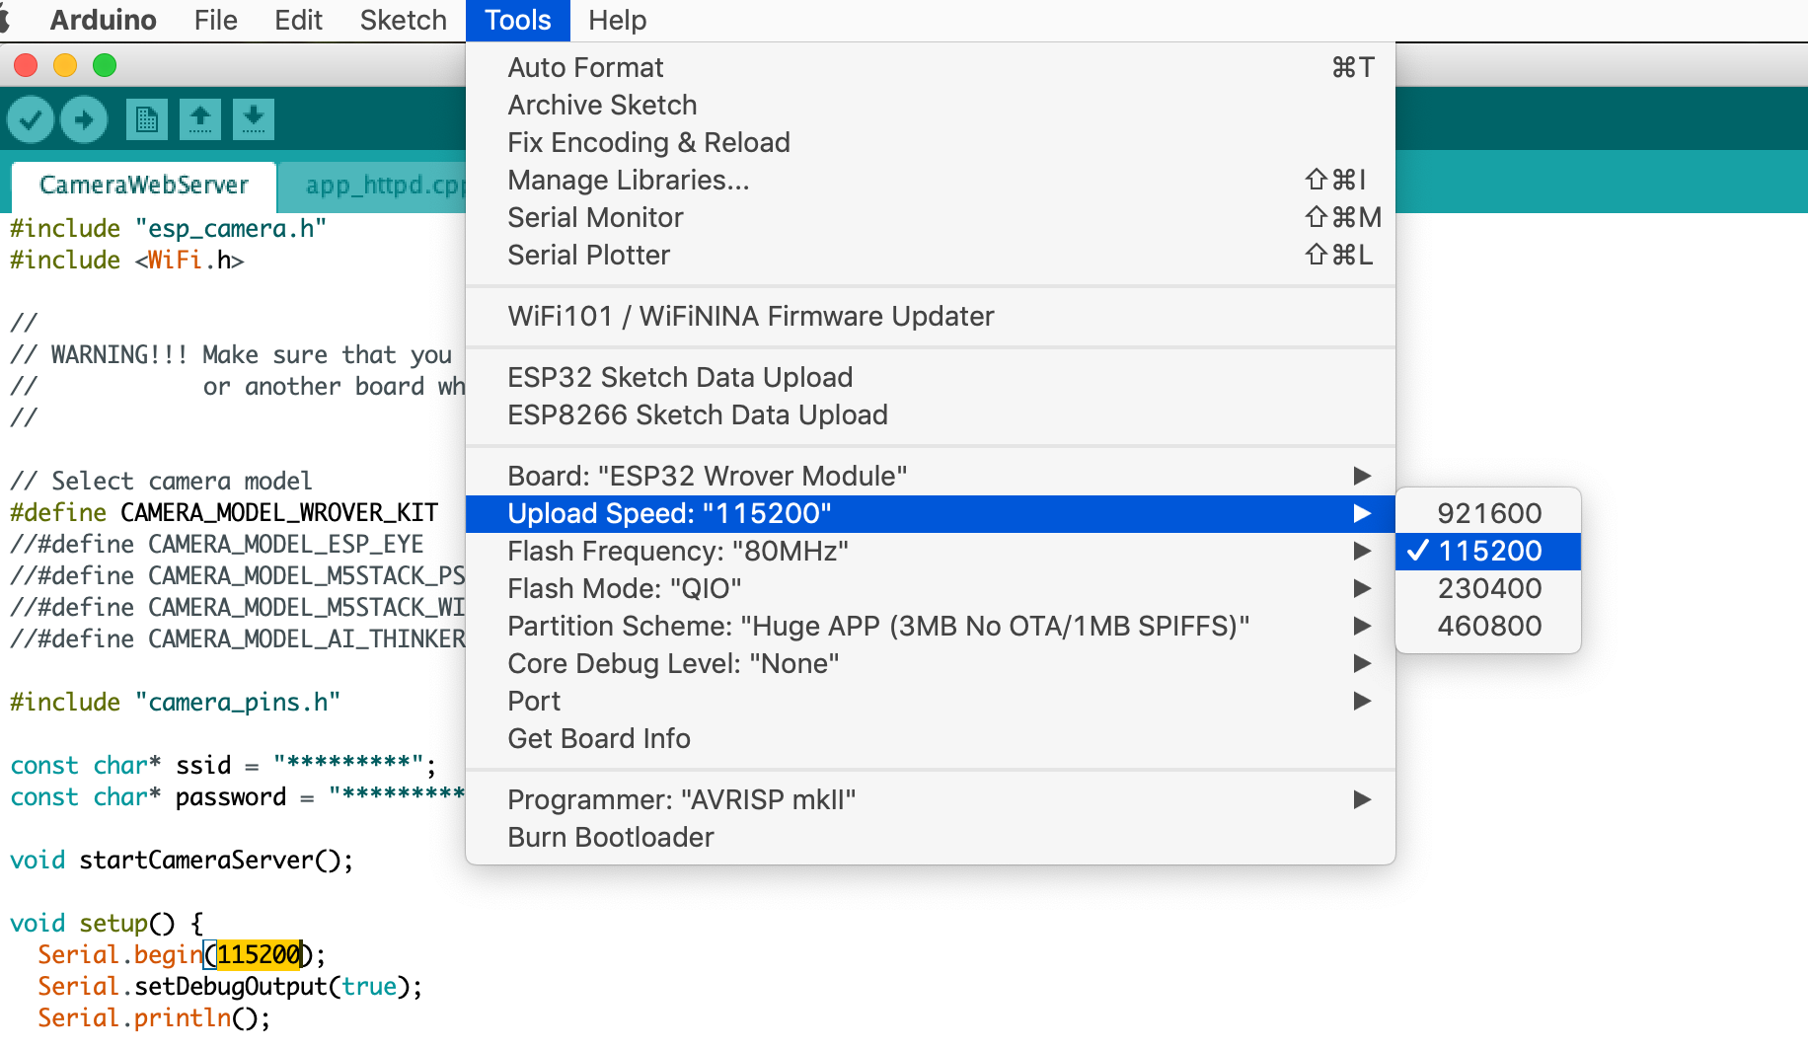Open Manage Libraries...
The height and width of the screenshot is (1050, 1808).
(x=930, y=180)
